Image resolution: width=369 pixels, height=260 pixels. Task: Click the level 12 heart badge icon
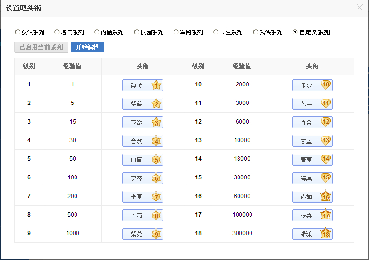tap(326, 122)
